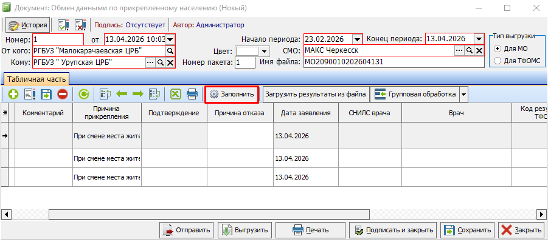Click the edit row icon in table toolbar
548x242 pixels.
[30, 94]
